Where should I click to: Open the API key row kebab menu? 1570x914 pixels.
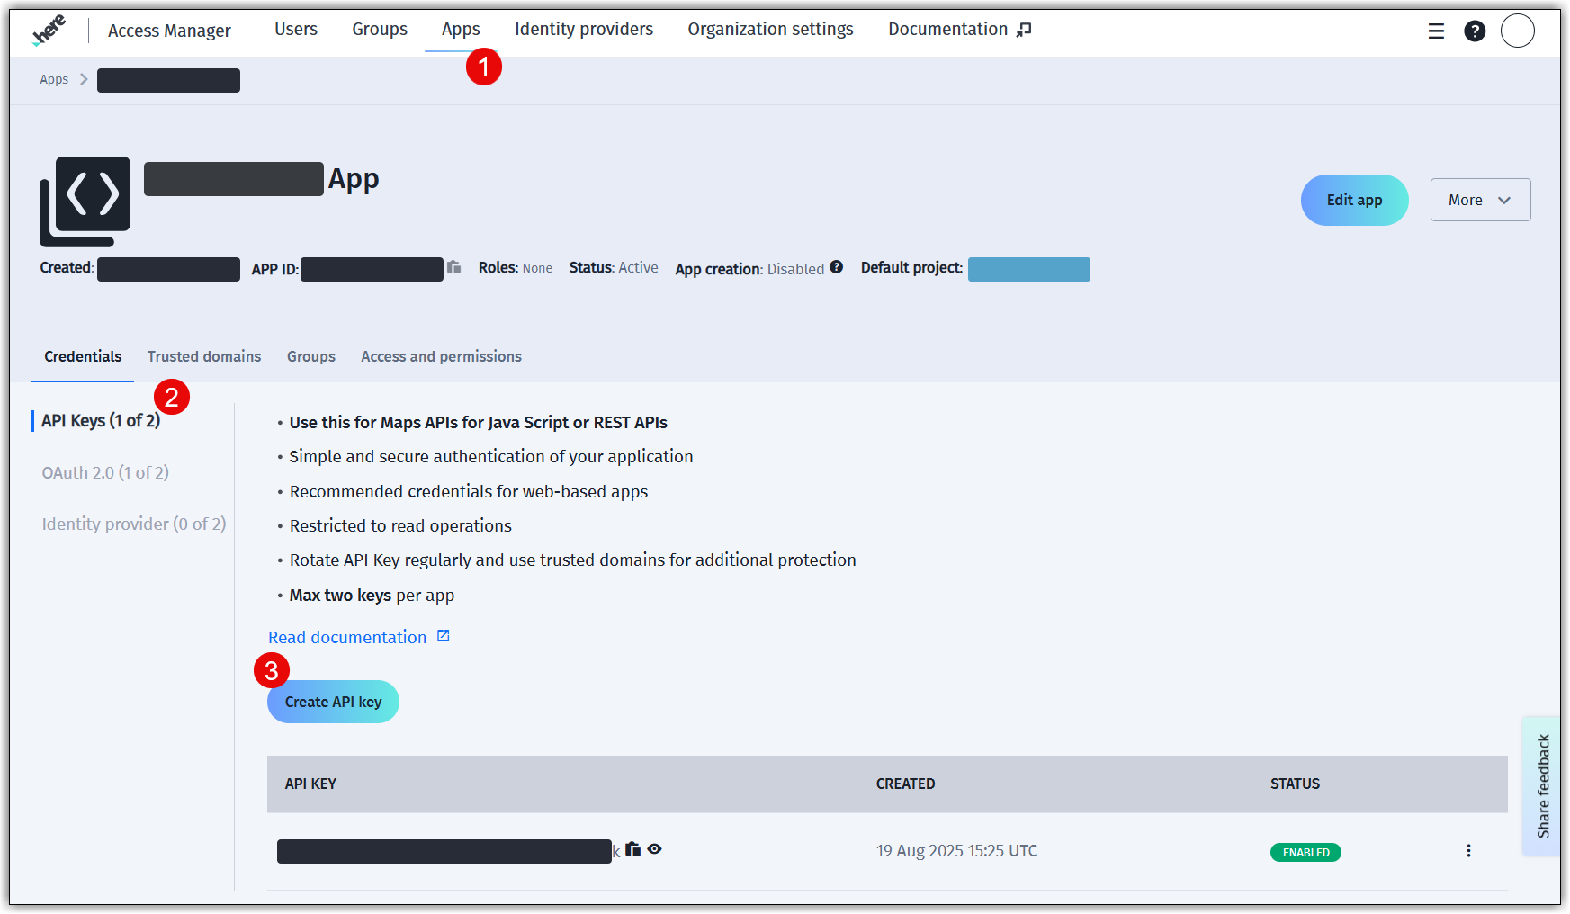(1468, 850)
